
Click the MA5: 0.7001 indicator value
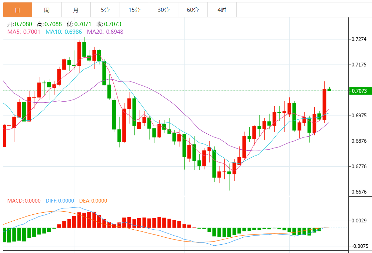click(24, 32)
